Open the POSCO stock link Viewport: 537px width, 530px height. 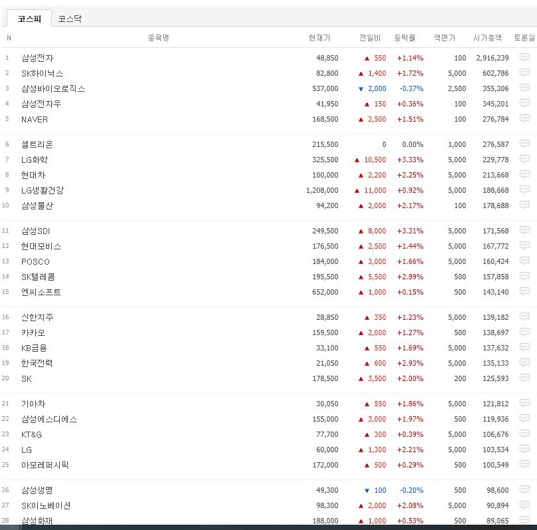(x=35, y=262)
